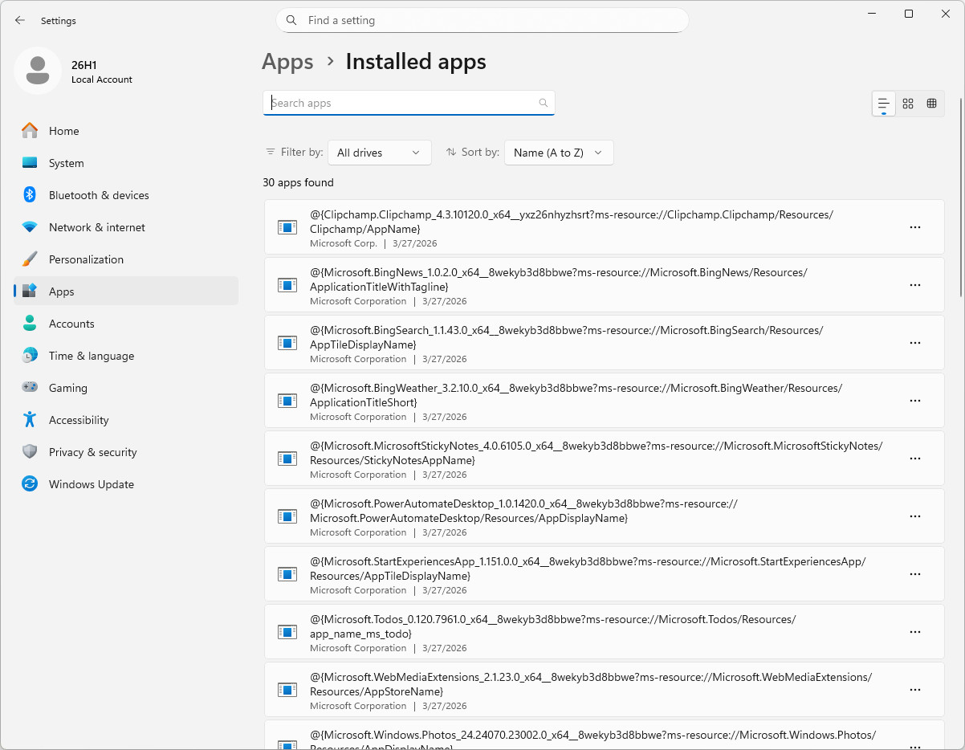Viewport: 965px width, 750px height.
Task: Open System settings
Action: [x=126, y=163]
